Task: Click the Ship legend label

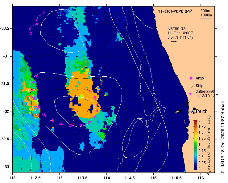Action: click(200, 86)
